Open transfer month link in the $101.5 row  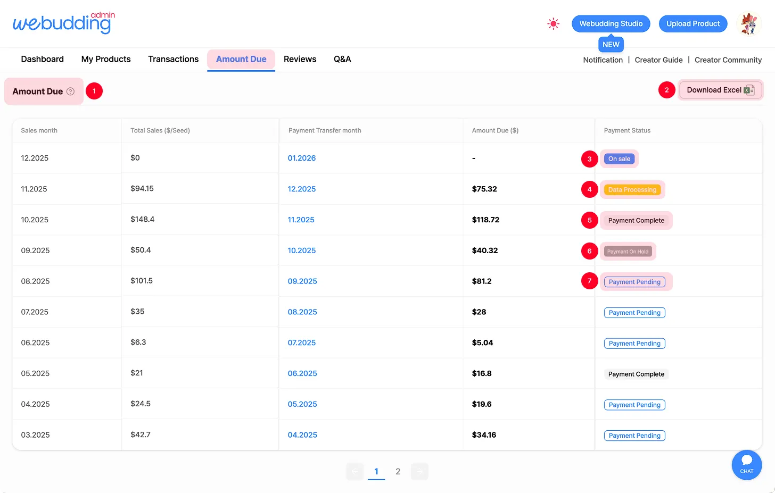(302, 281)
